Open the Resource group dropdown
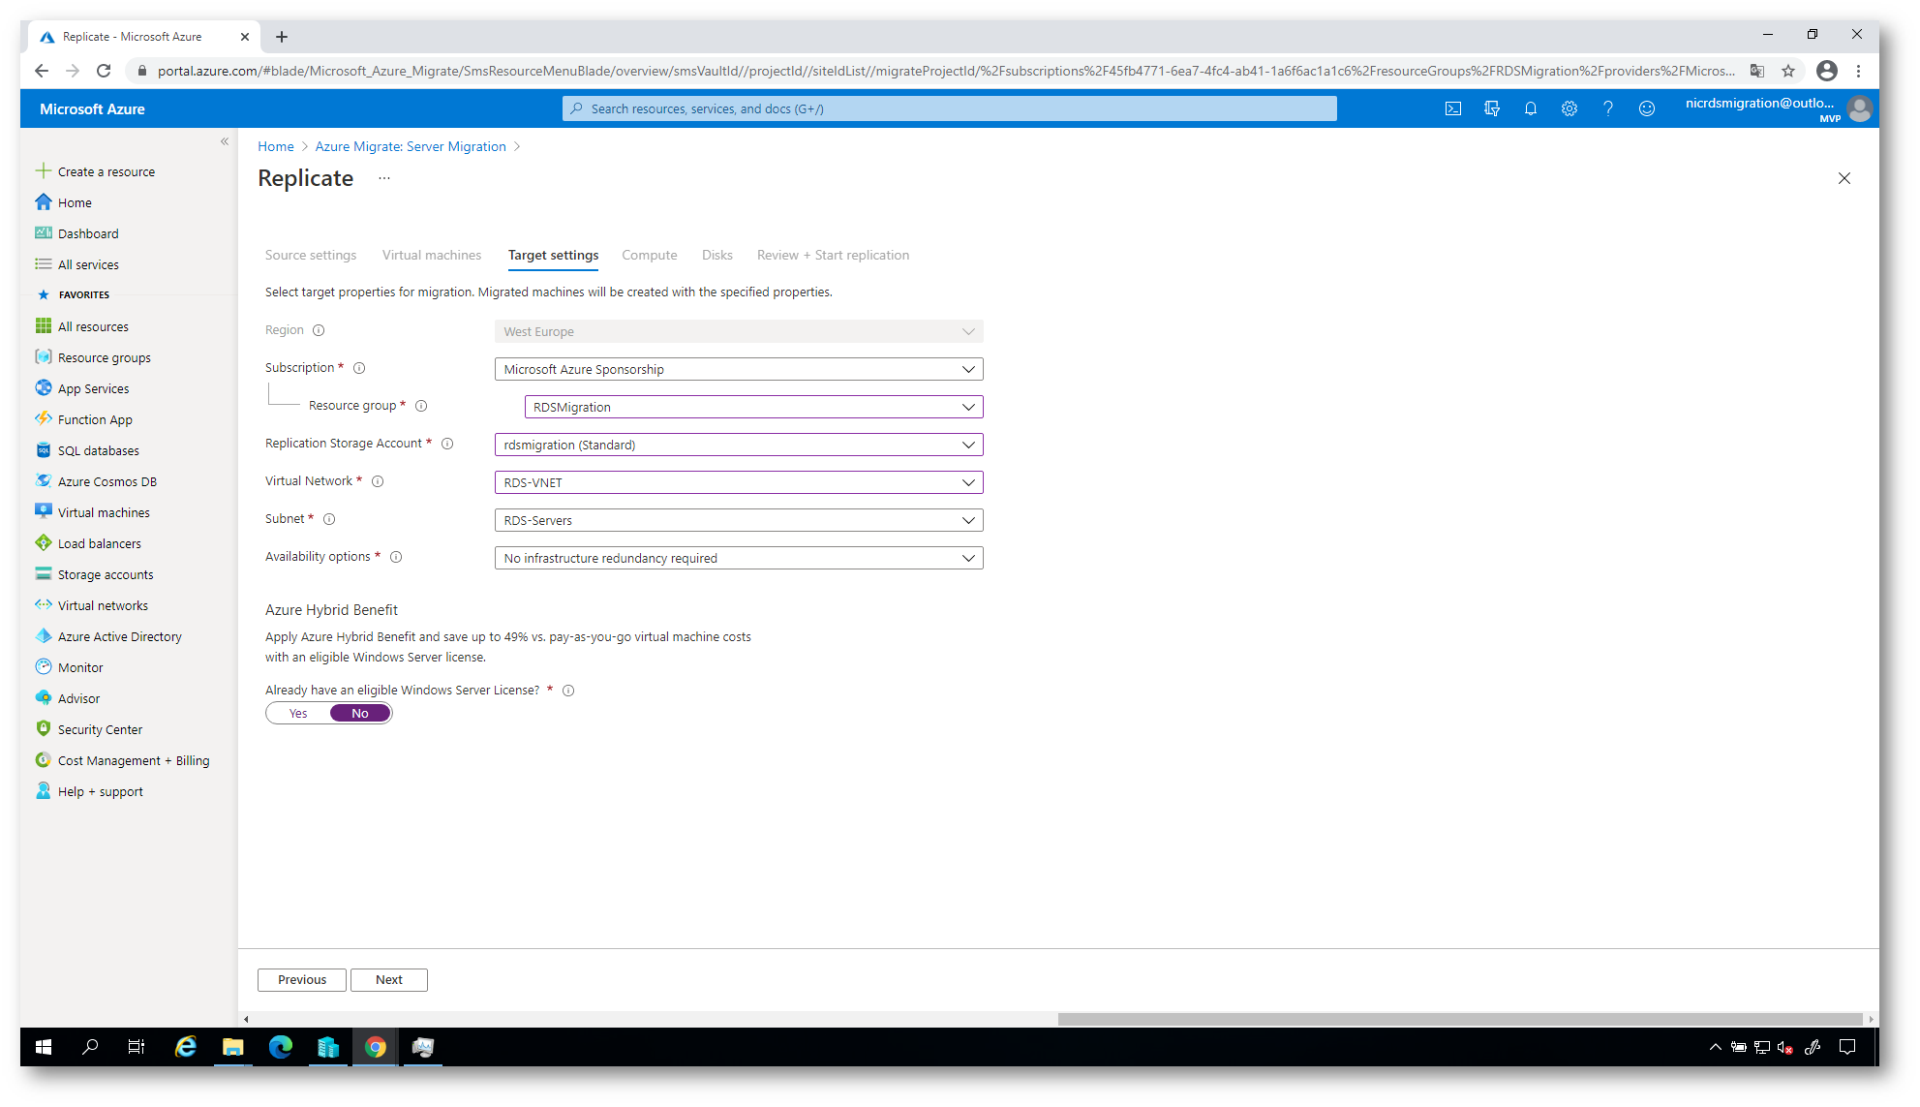 click(x=753, y=407)
